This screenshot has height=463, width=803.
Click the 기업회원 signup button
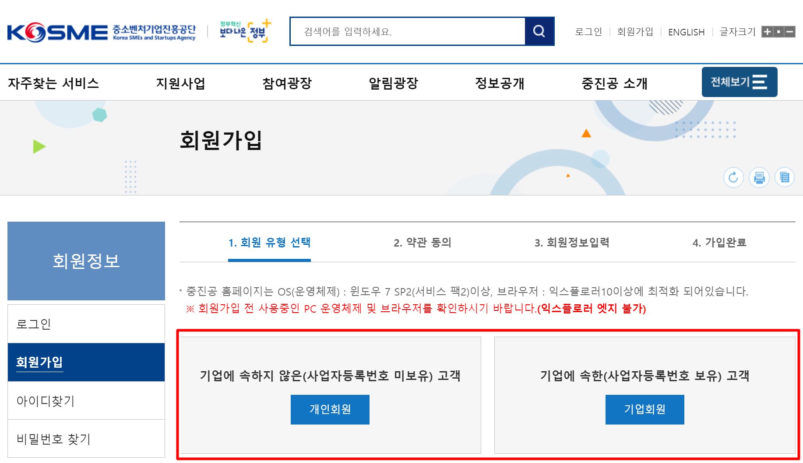[x=645, y=409]
